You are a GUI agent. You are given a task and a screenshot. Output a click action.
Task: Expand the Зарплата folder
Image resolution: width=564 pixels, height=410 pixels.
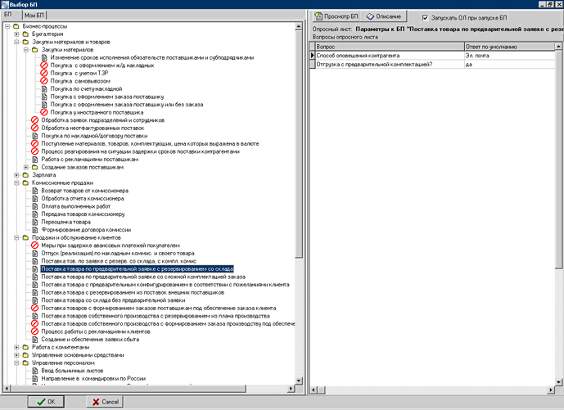click(16, 175)
